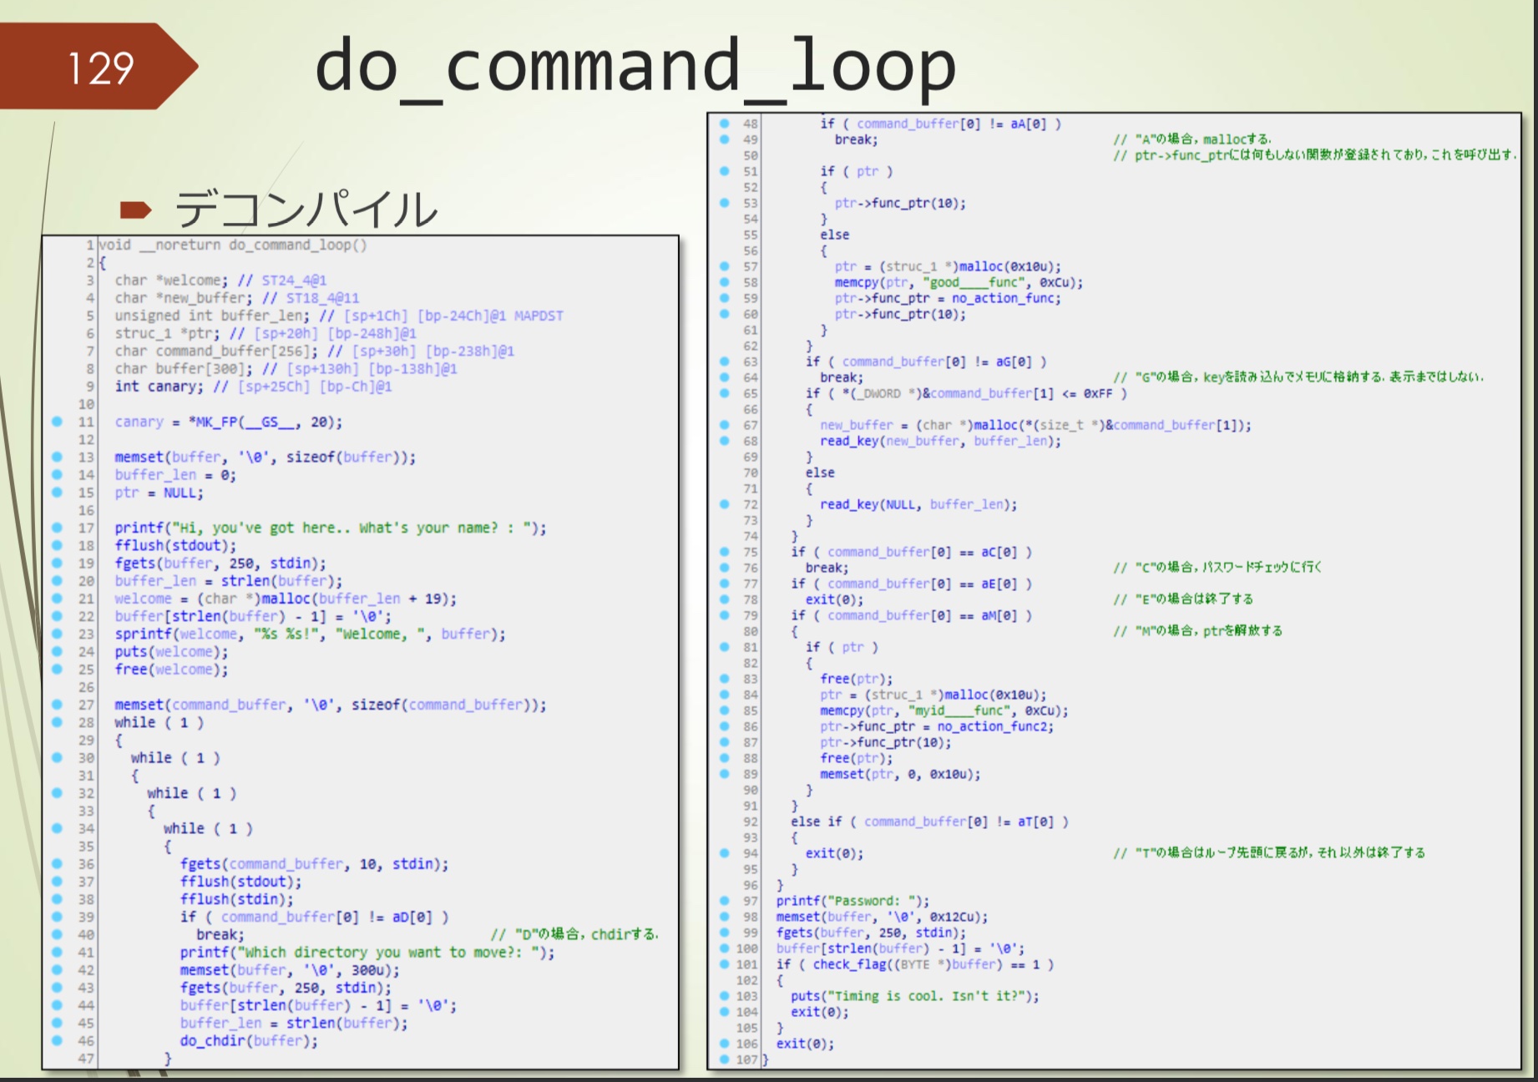This screenshot has width=1538, height=1082.
Task: Click the printf "Which directory you want to move?" line
Action: 367,952
